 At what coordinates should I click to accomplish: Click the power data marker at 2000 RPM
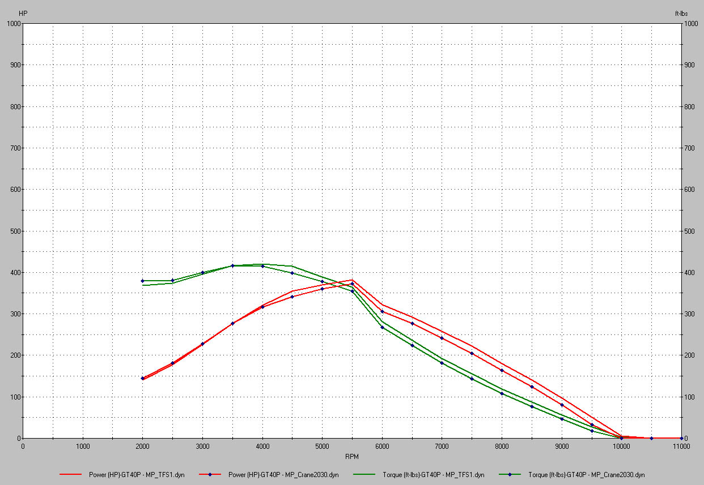point(143,378)
